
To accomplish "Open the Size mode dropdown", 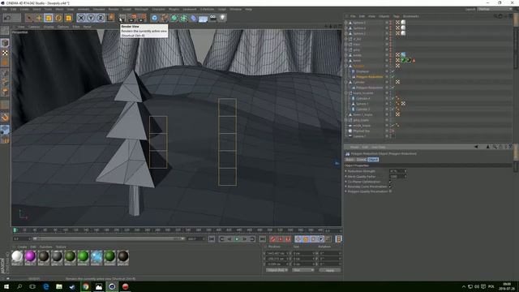I will click(x=302, y=270).
